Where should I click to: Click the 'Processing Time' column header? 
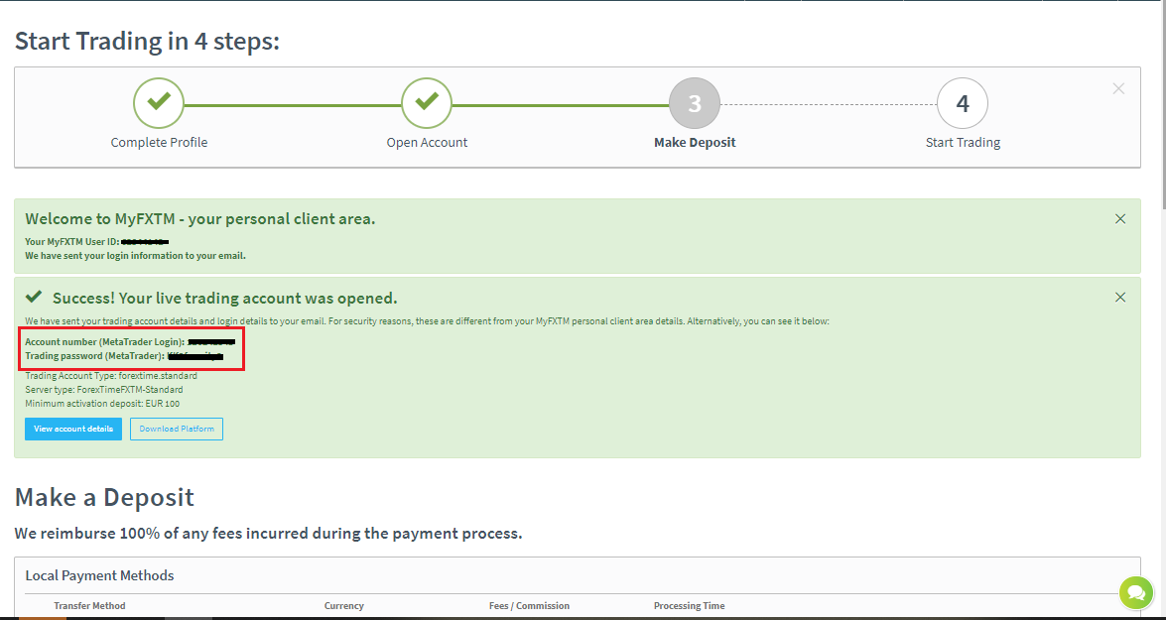click(x=690, y=606)
